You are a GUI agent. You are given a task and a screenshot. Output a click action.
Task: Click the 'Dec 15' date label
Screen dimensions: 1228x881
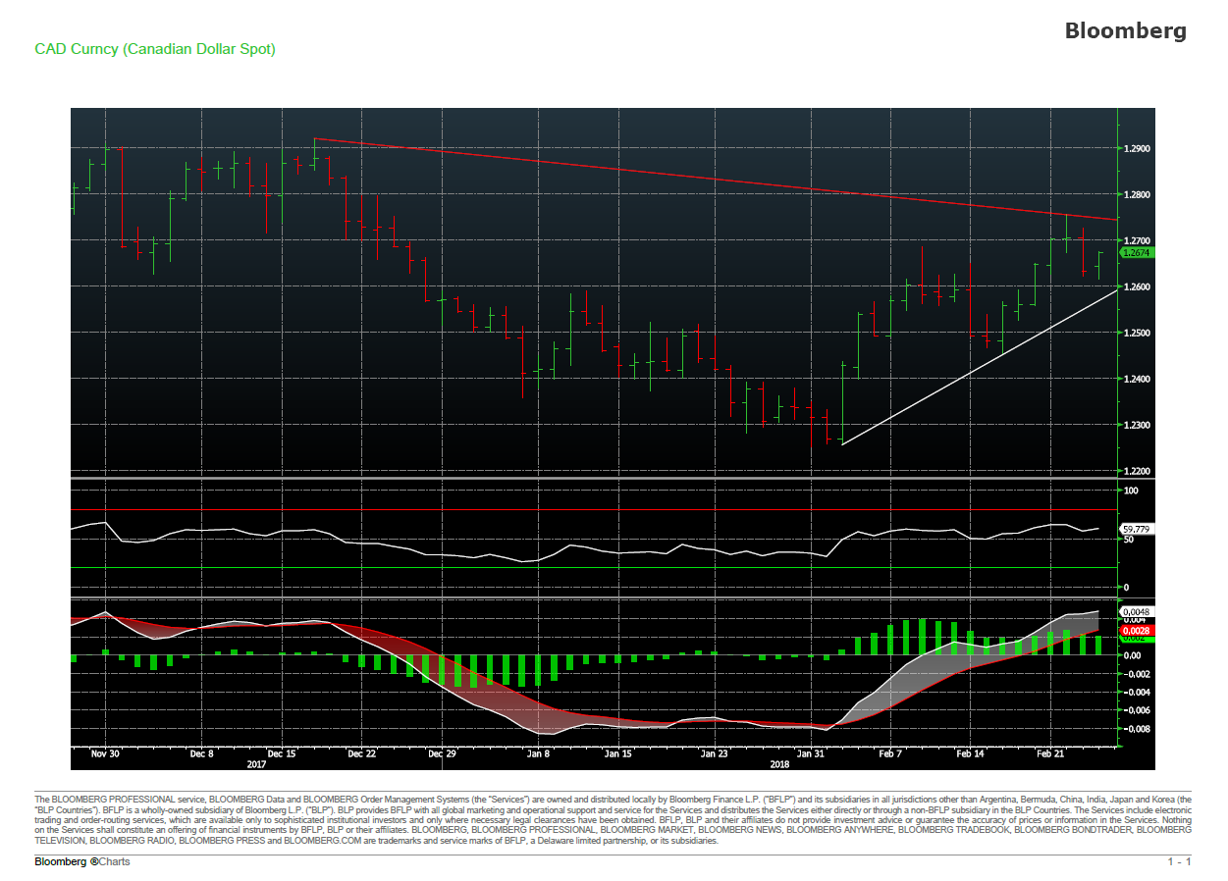coord(281,753)
